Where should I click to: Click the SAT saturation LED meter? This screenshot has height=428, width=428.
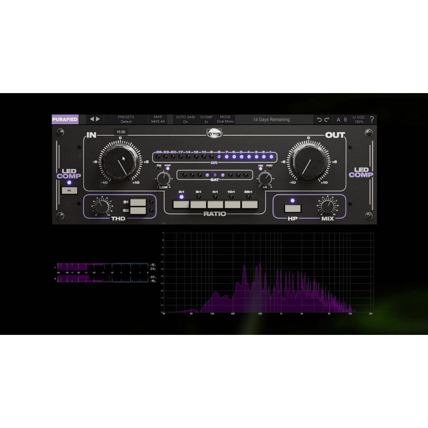215,175
